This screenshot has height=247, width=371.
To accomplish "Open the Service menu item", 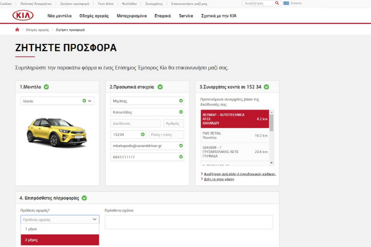I will tap(186, 16).
